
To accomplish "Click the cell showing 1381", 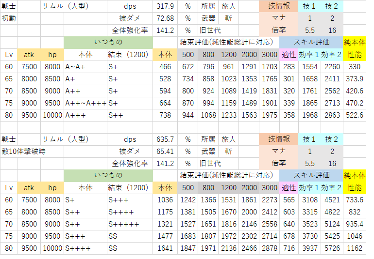I will 187,212.
